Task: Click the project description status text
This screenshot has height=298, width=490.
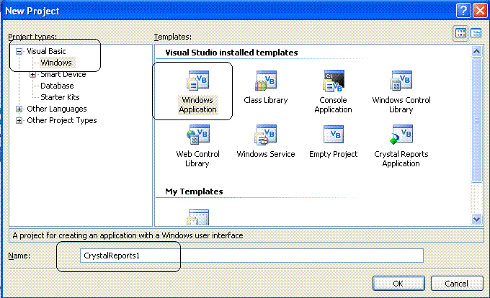Action: (128, 235)
